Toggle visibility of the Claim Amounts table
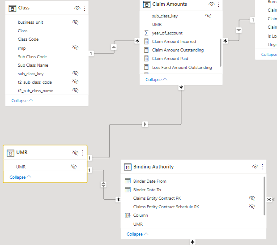Screen dimensions: 277x245 [x=212, y=4]
